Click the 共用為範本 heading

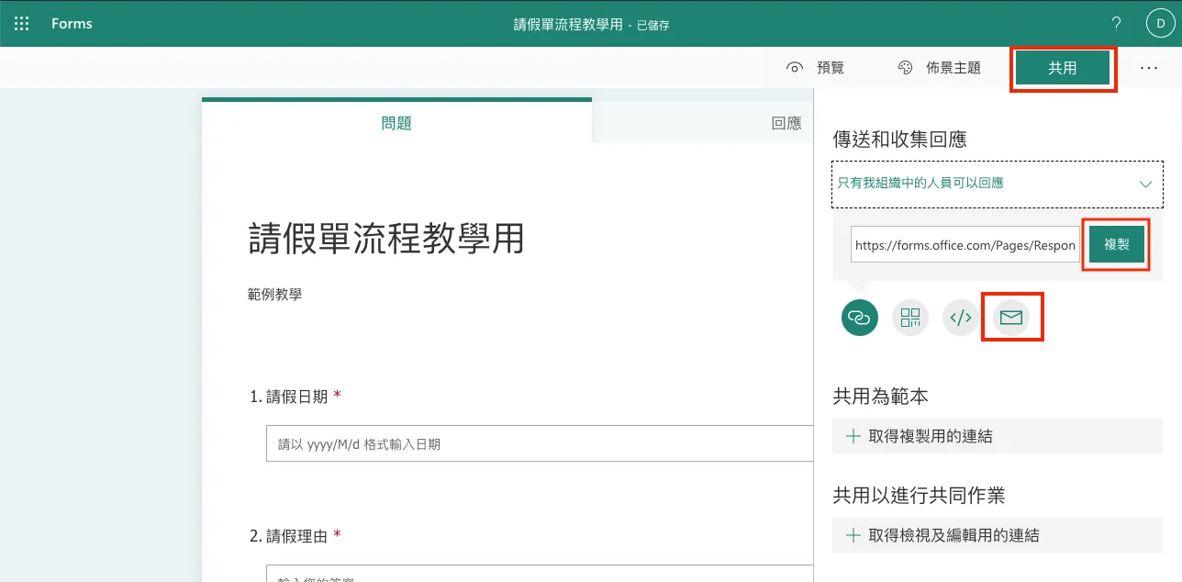[880, 397]
